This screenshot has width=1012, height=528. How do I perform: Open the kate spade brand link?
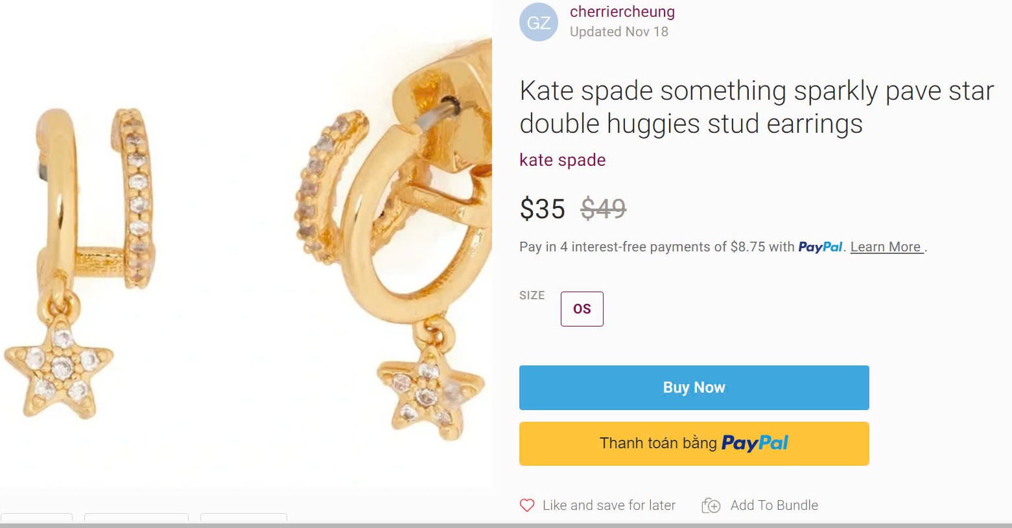[562, 160]
